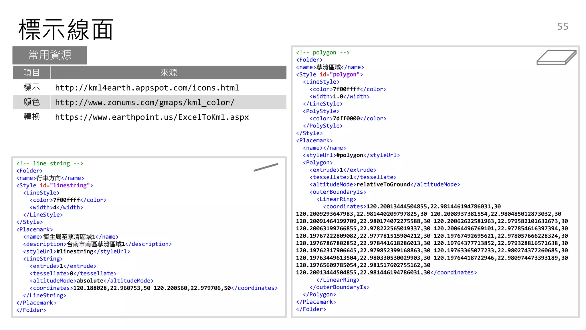Click the line string comment line

tap(50, 163)
